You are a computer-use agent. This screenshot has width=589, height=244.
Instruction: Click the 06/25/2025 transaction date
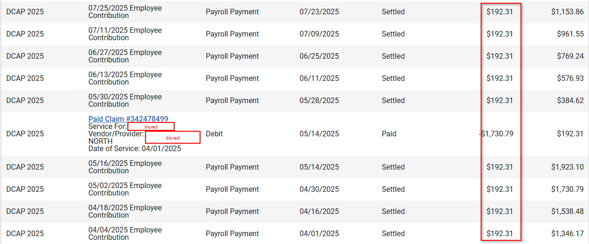pos(319,56)
